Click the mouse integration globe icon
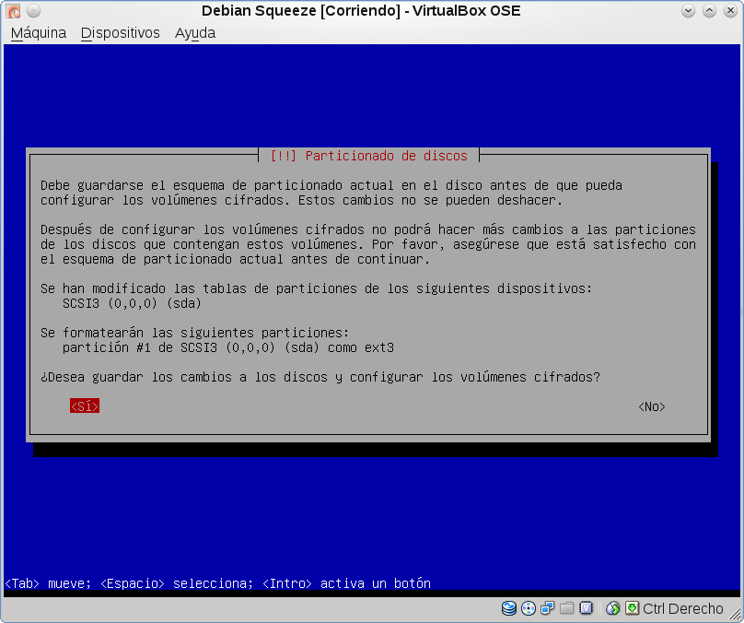744x623 pixels. pyautogui.click(x=613, y=608)
